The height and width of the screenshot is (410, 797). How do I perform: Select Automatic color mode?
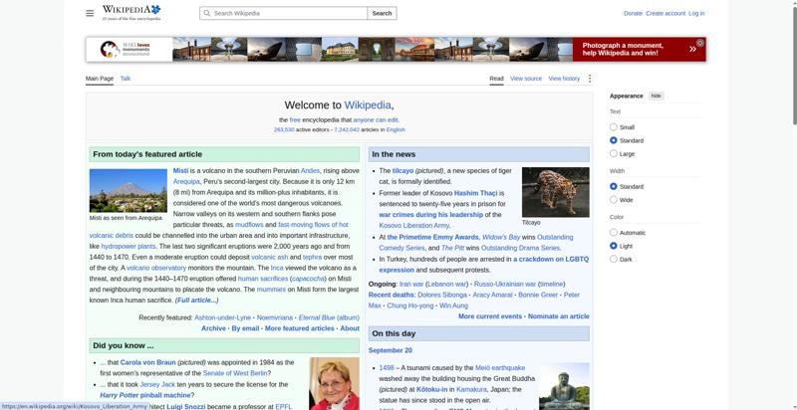pyautogui.click(x=614, y=233)
